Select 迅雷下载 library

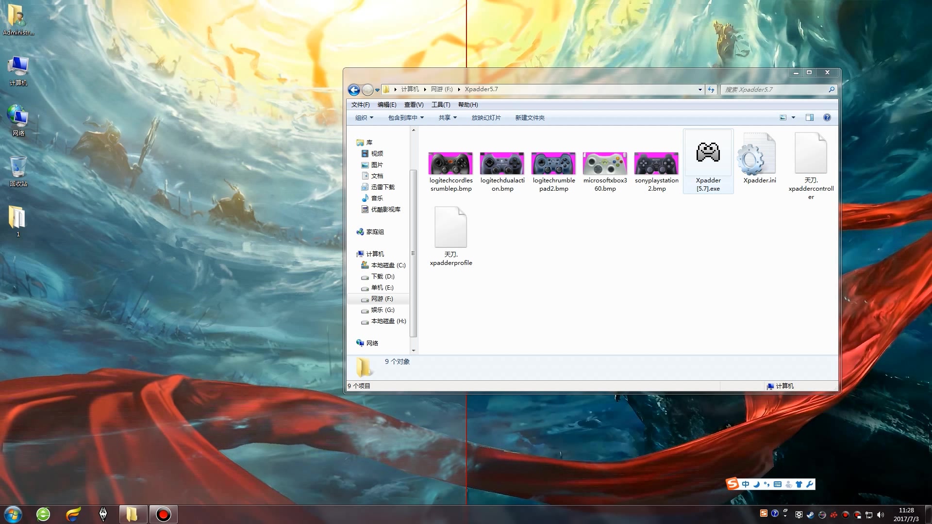pos(378,187)
